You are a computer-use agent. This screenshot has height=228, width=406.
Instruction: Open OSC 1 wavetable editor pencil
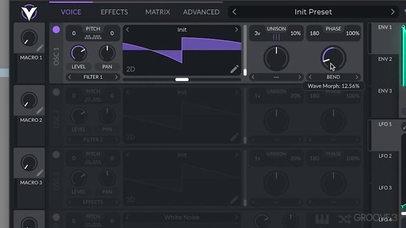click(234, 69)
